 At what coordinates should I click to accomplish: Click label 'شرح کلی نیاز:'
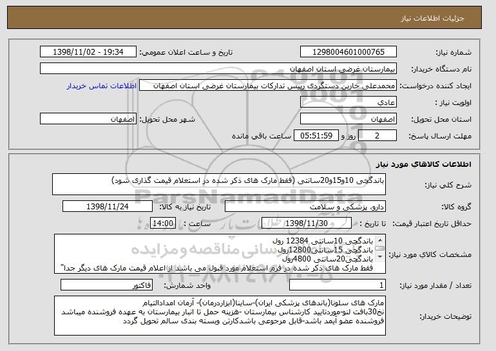point(448,185)
